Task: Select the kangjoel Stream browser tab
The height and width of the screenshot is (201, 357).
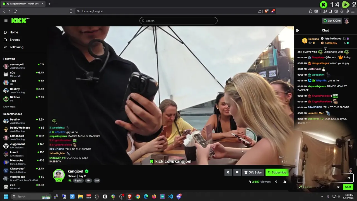Action: pyautogui.click(x=23, y=4)
